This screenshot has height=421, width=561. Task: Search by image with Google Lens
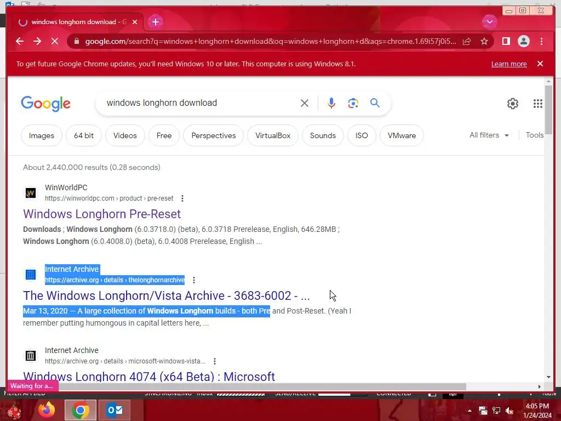point(353,103)
